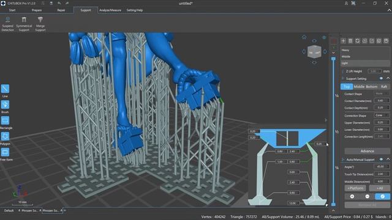Click the Angle input field
Image resolution: width=392 pixels, height=220 pixels.
tap(382, 167)
